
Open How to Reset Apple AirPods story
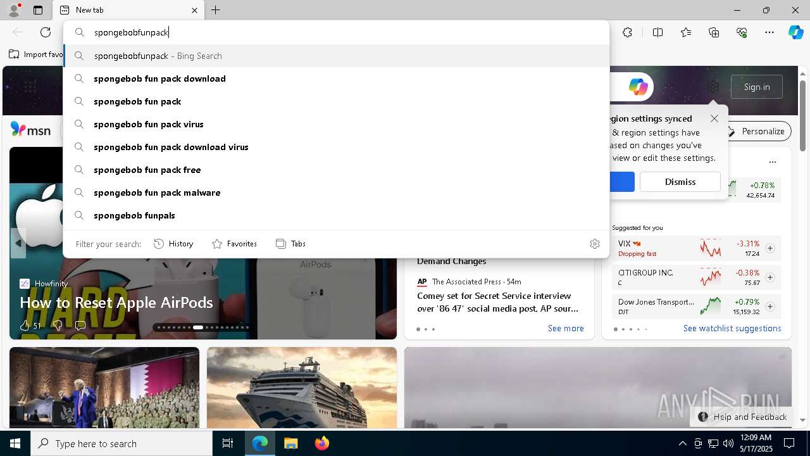pos(116,303)
